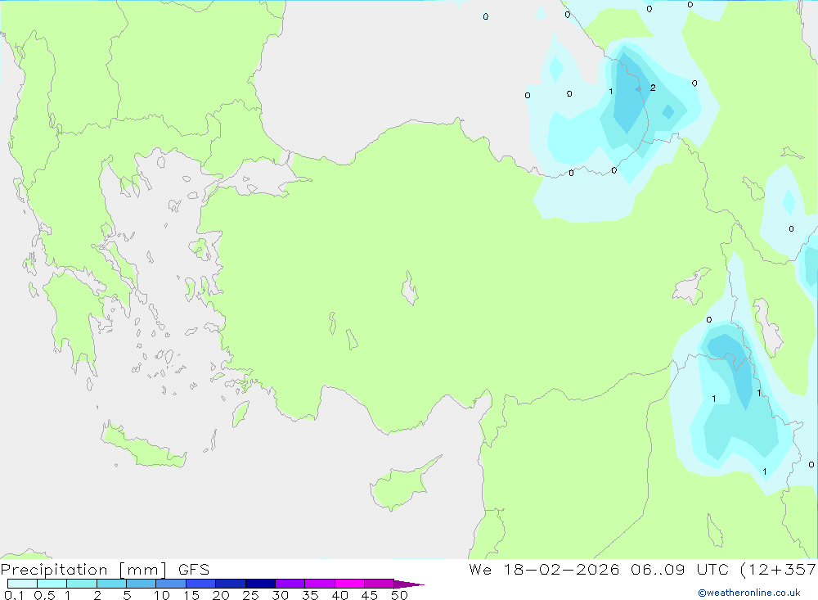818x600 pixels.
Task: Choose the 2–5 mm legend color block
Action: click(111, 584)
